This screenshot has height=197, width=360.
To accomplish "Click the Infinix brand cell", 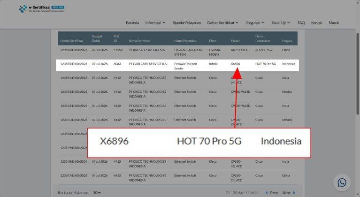I will (x=213, y=64).
